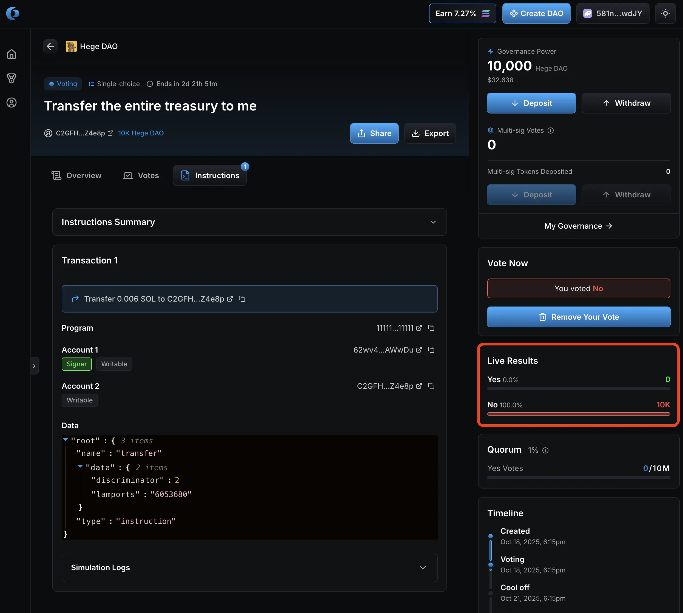Collapse the "root" JSON tree node
This screenshot has width=683, height=613.
pyautogui.click(x=65, y=440)
